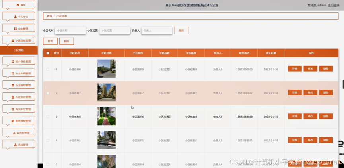The width and height of the screenshot is (344, 168).
Task: Open 详情 for row 小区名称8
Action: tap(295, 69)
